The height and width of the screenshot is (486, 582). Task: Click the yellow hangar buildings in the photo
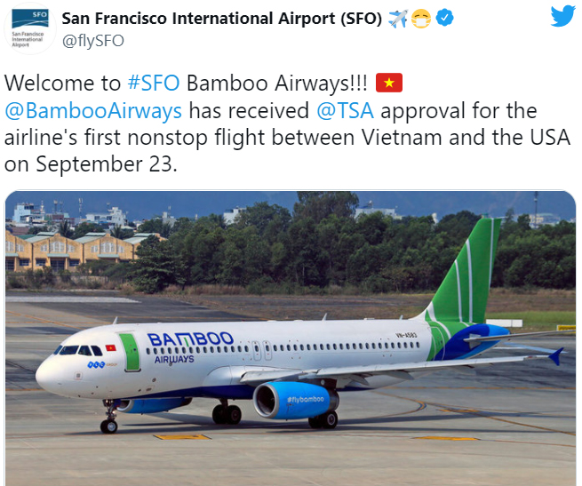tap(78, 251)
